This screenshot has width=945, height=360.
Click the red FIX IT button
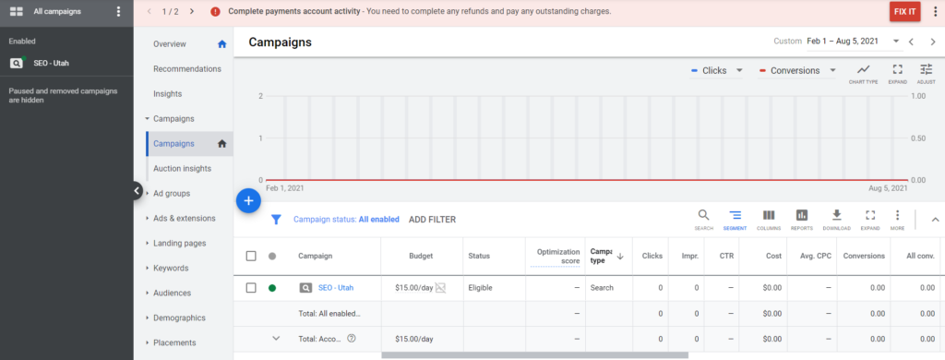click(904, 11)
